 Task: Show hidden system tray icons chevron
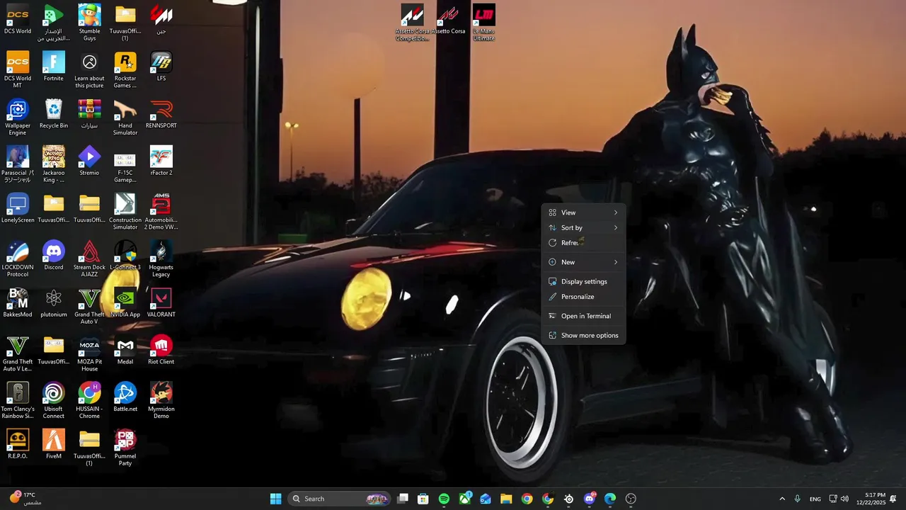782,499
